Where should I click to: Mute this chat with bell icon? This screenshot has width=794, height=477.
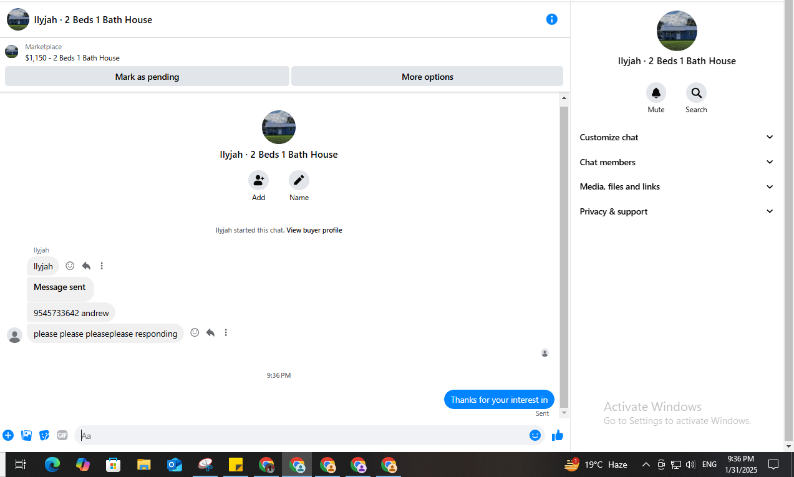(x=656, y=93)
